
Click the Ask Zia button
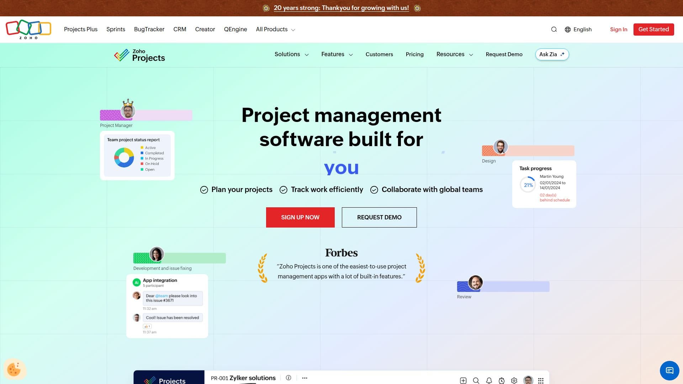tap(552, 54)
